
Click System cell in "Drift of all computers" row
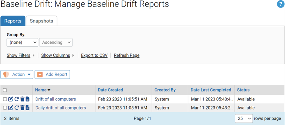coord(170,99)
